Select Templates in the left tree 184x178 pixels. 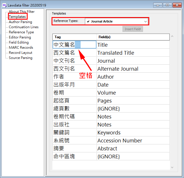tap(17, 17)
